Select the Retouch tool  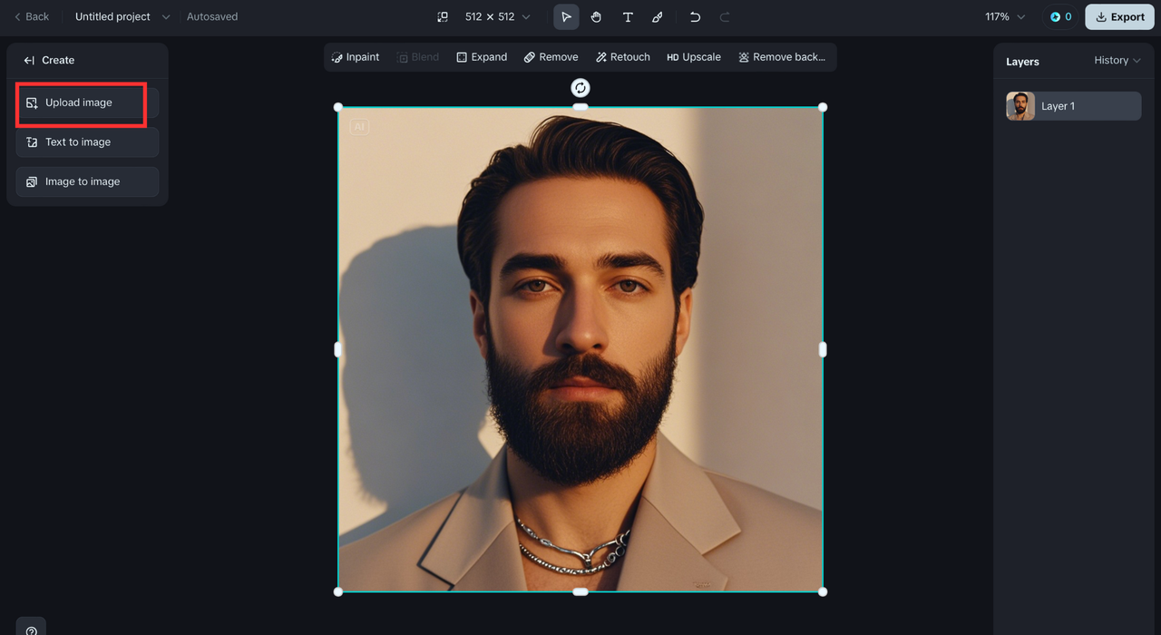623,56
